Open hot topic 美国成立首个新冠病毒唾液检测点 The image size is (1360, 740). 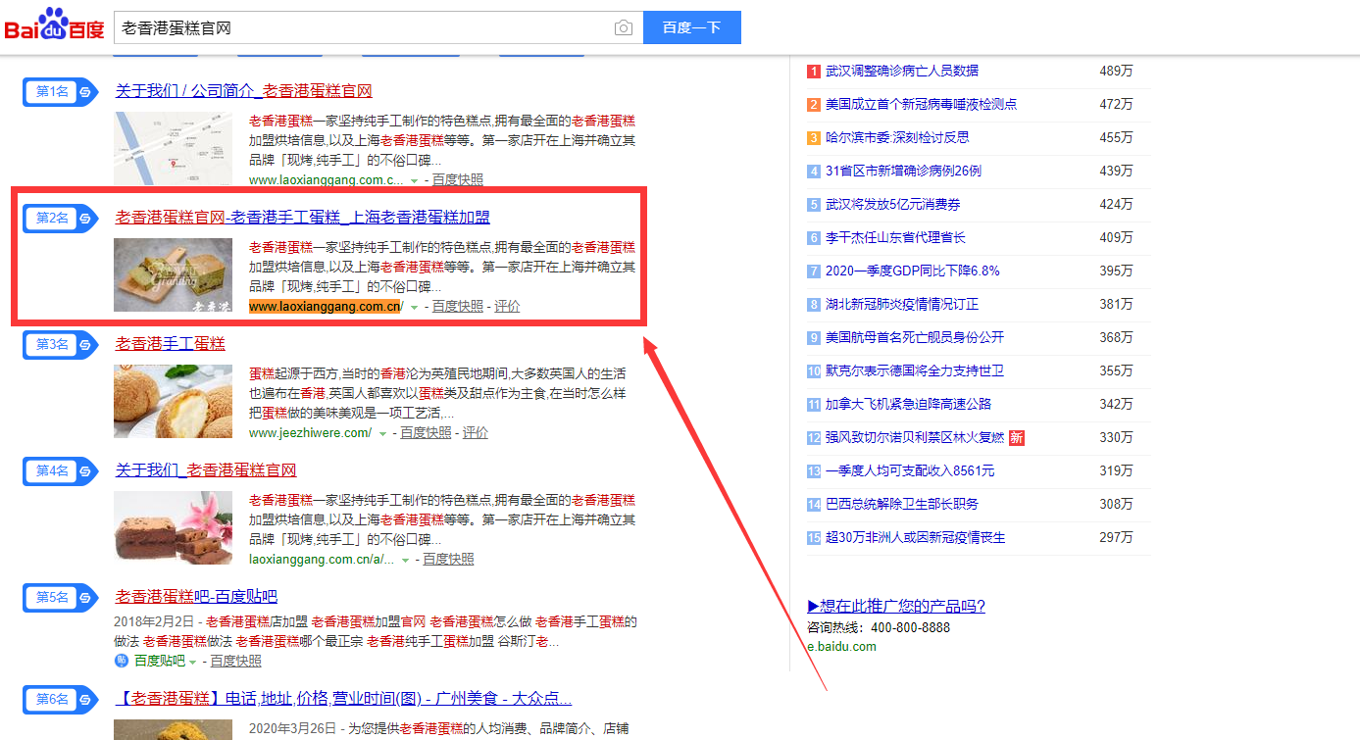tap(922, 104)
